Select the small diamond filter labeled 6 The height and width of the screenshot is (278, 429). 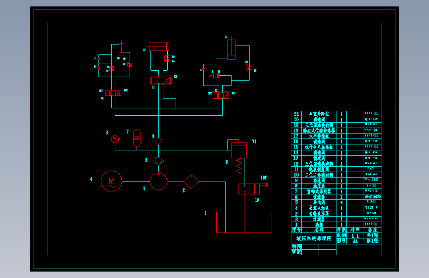158,141
